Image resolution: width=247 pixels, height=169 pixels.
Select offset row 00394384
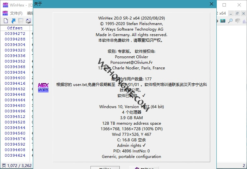[15, 72]
